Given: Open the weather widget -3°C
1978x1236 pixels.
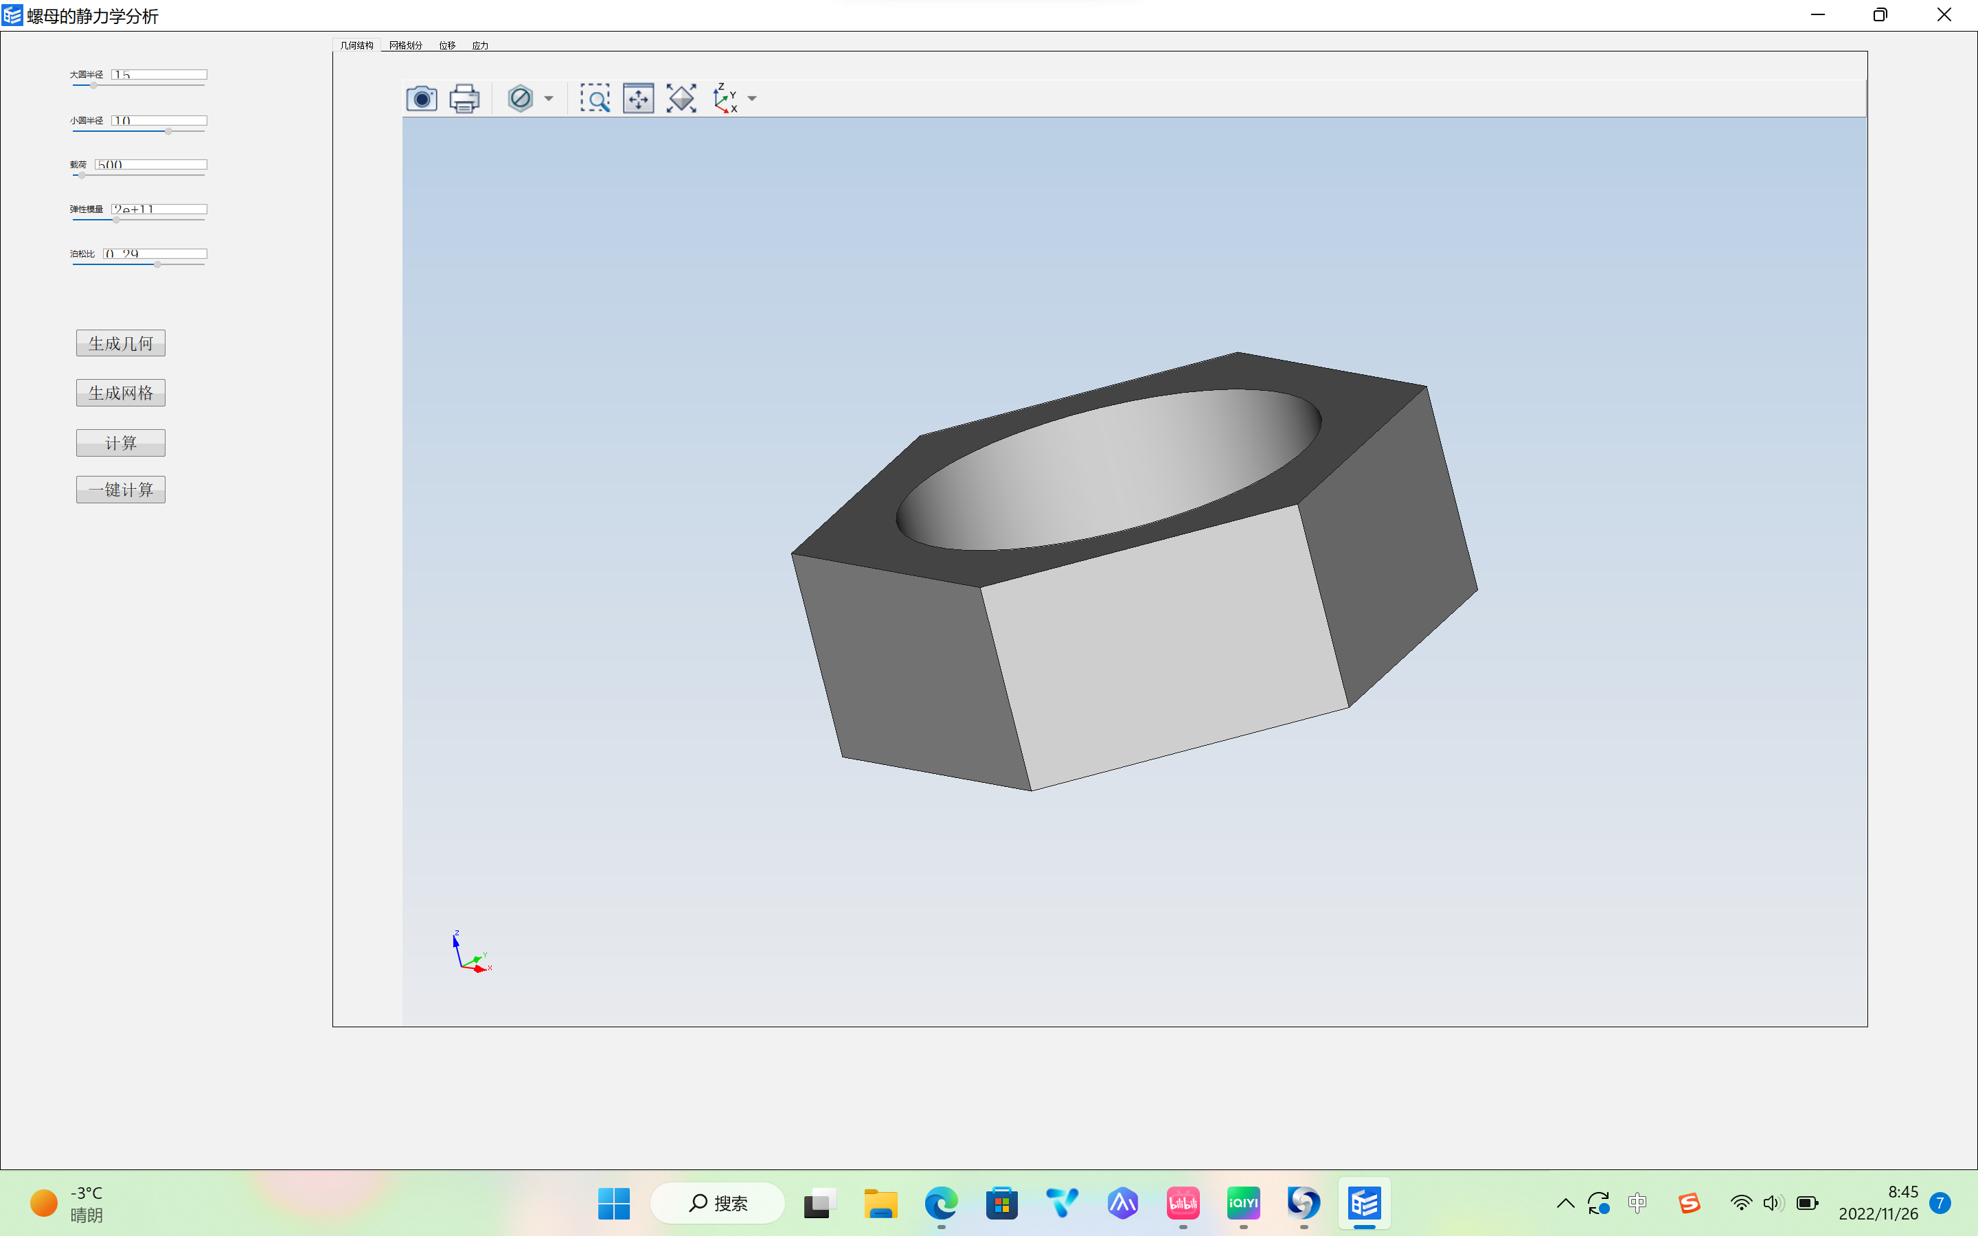Looking at the screenshot, I should click(67, 1203).
